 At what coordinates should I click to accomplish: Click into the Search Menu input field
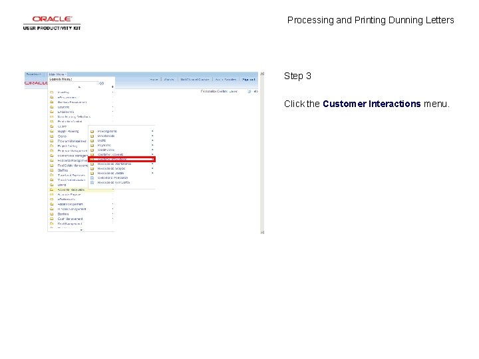click(73, 83)
